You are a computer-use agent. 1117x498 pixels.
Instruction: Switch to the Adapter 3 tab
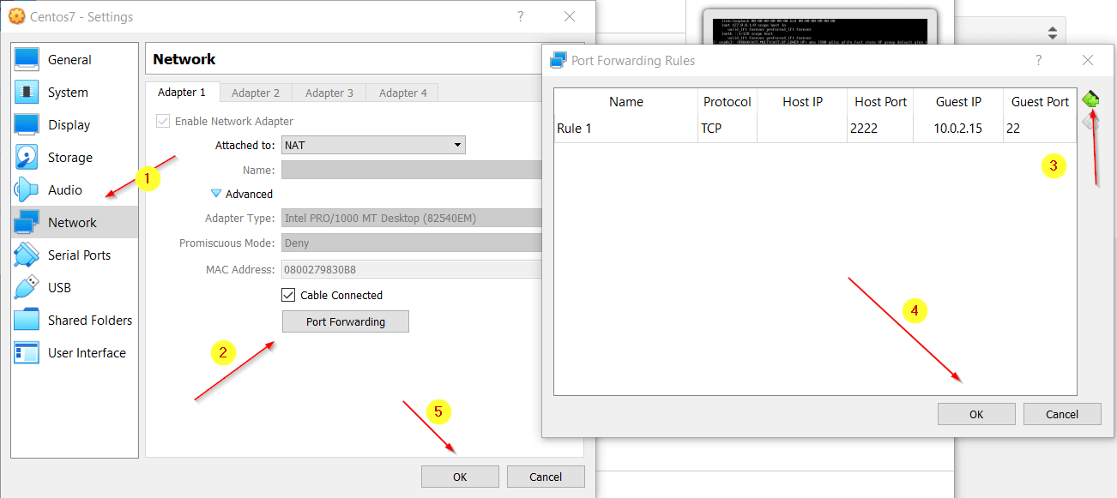coord(329,93)
